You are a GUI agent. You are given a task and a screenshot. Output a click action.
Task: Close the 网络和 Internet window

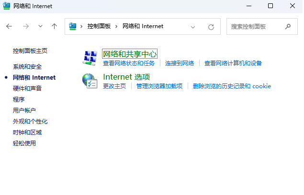coord(293,6)
